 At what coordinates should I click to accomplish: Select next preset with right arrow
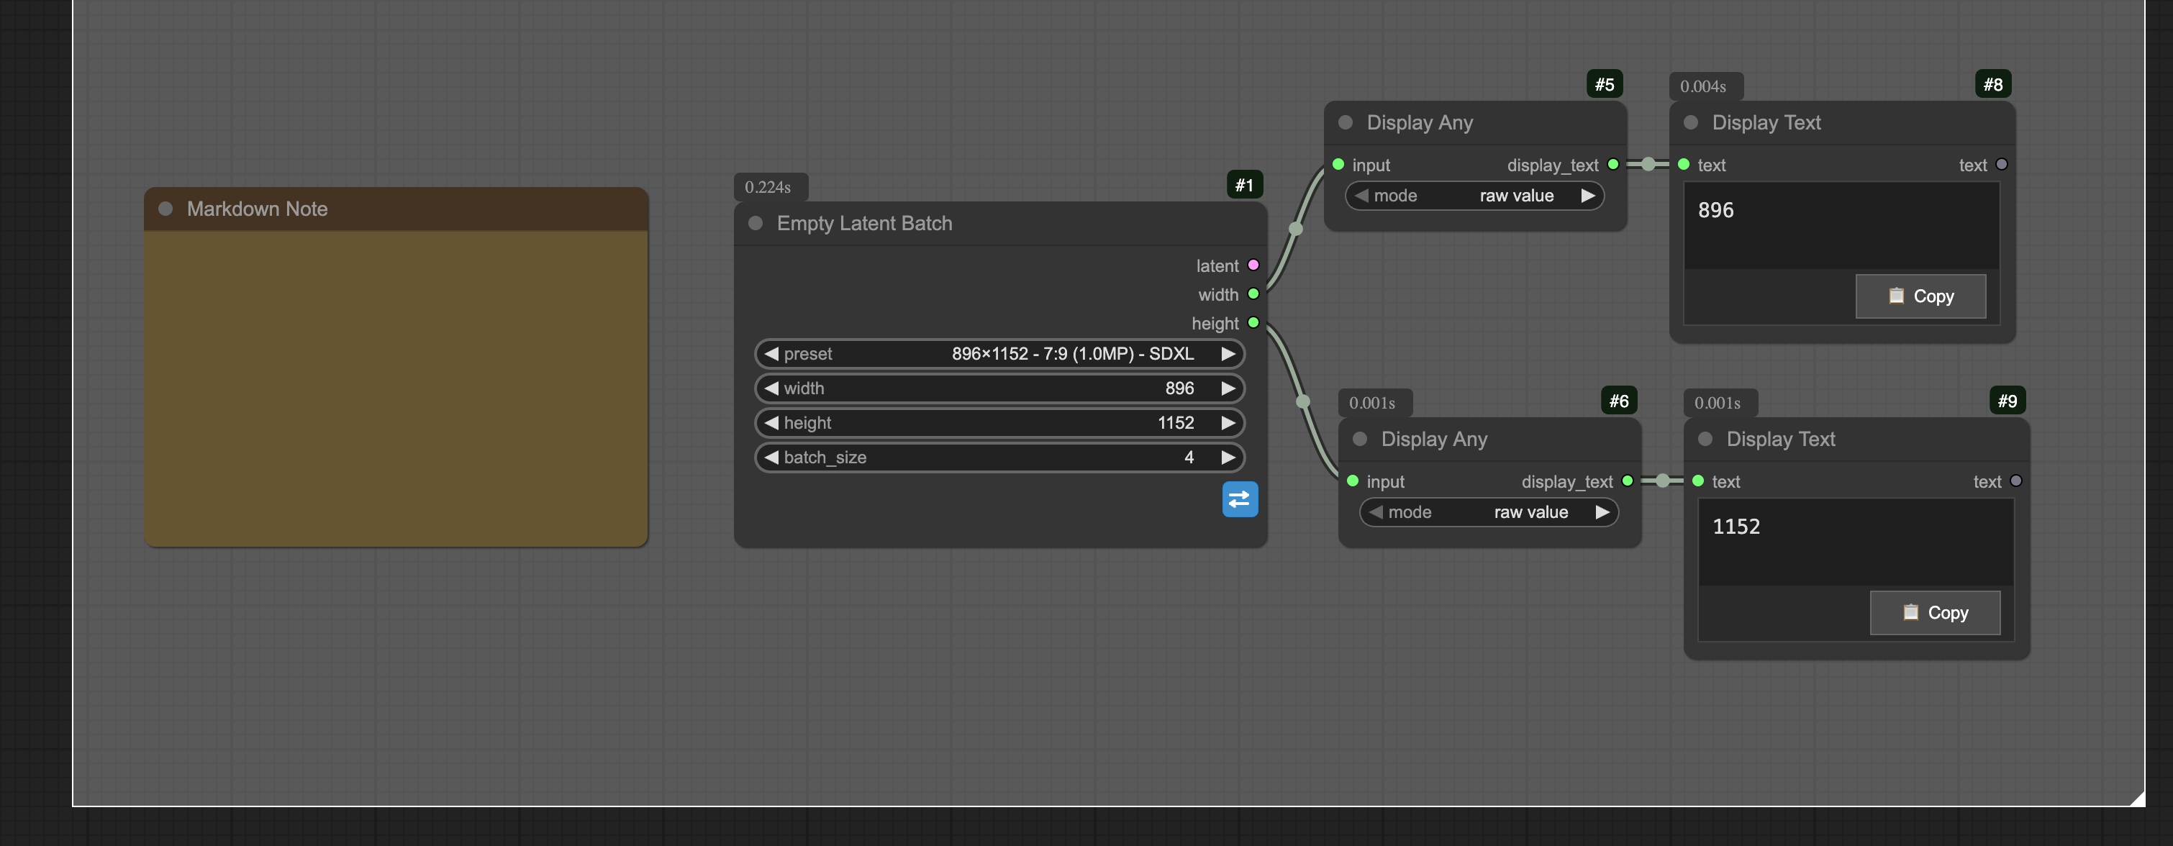1228,354
